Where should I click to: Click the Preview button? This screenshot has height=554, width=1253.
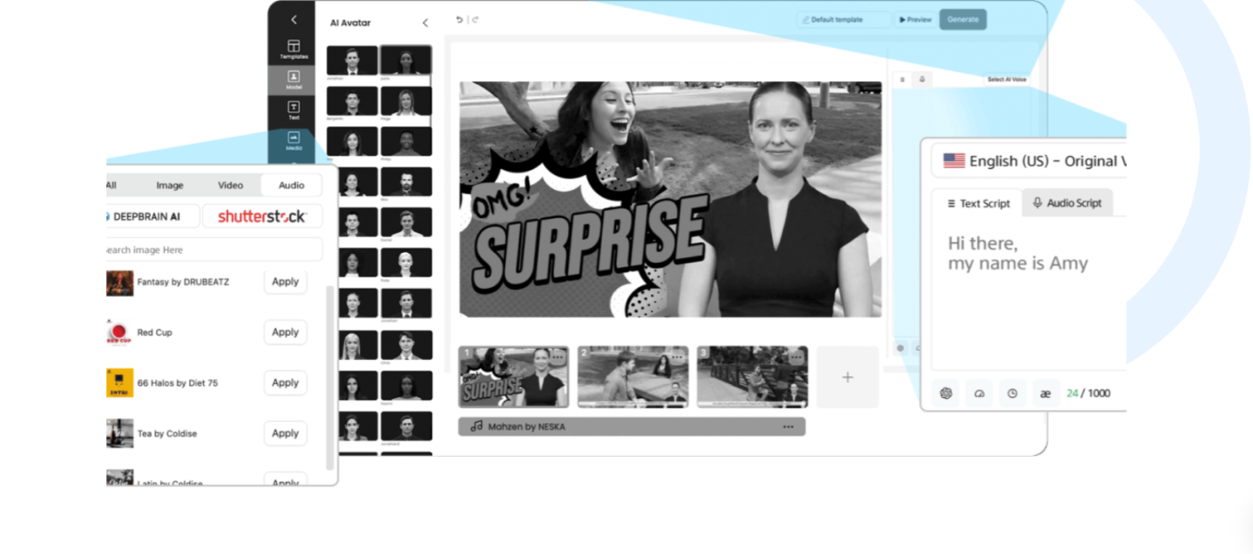[916, 19]
